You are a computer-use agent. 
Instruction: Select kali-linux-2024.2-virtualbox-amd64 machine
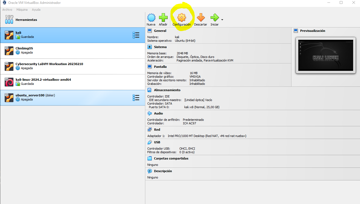tap(72, 82)
